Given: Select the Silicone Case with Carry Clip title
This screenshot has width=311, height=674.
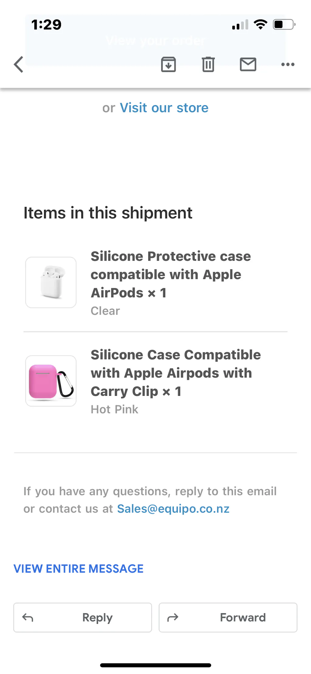Looking at the screenshot, I should point(176,373).
